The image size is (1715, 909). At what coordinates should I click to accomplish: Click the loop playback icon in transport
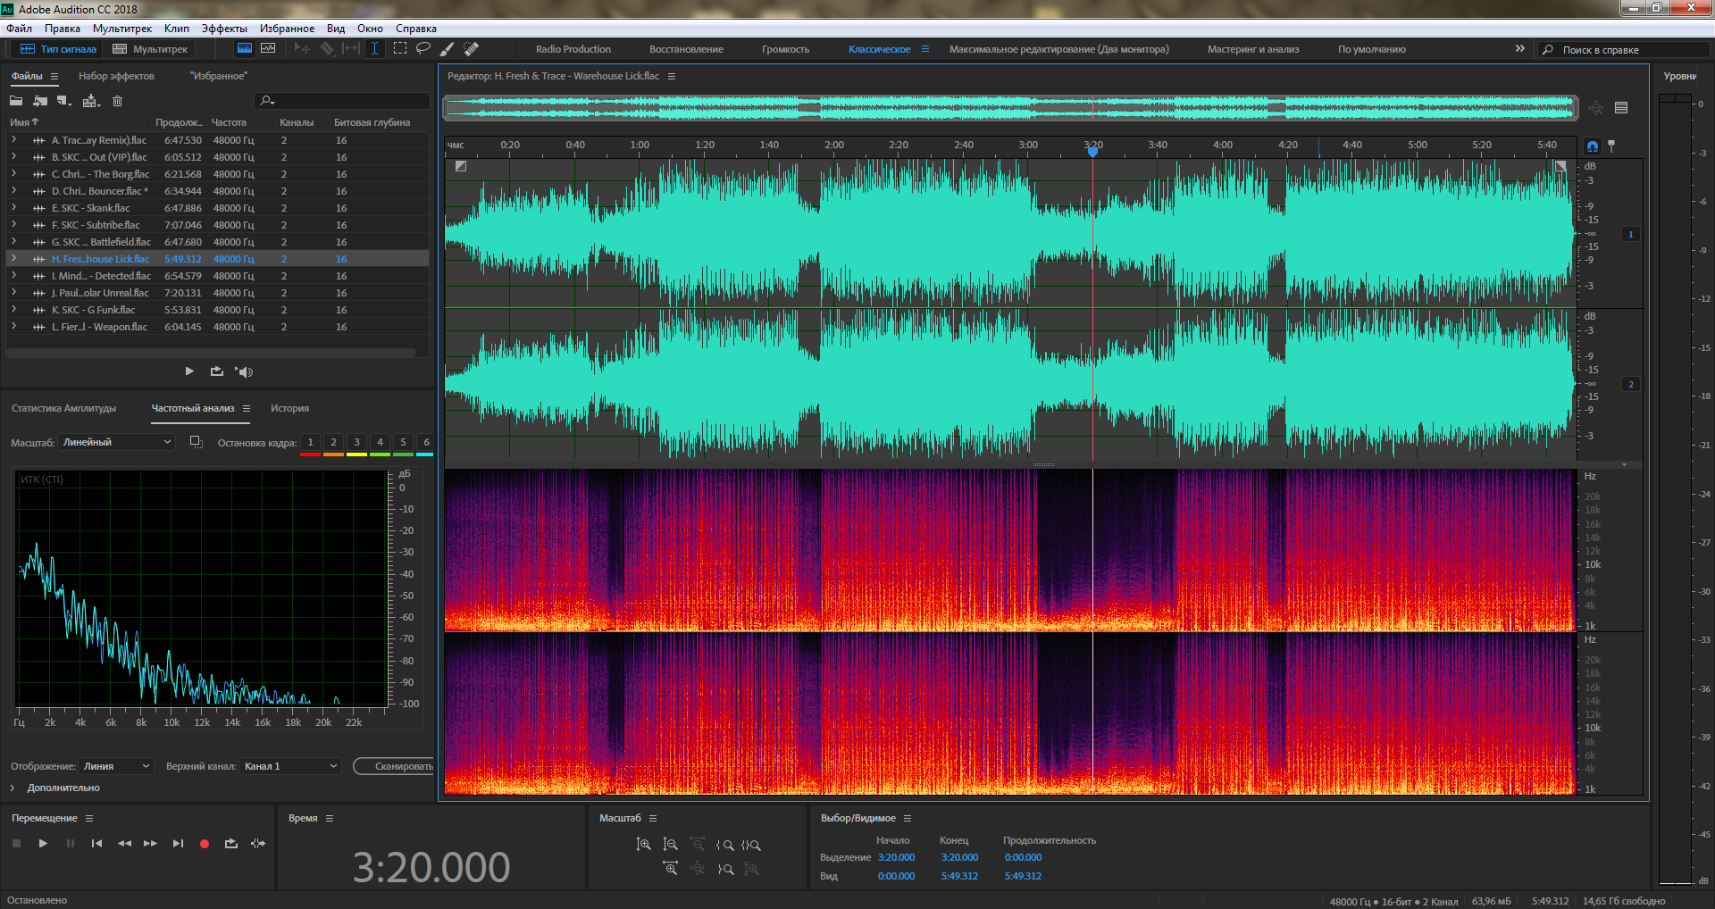click(x=231, y=844)
